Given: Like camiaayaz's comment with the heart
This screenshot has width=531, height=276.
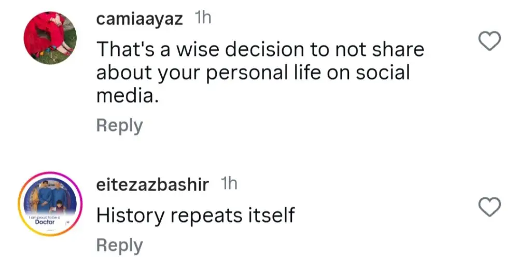Looking at the screenshot, I should 488,41.
